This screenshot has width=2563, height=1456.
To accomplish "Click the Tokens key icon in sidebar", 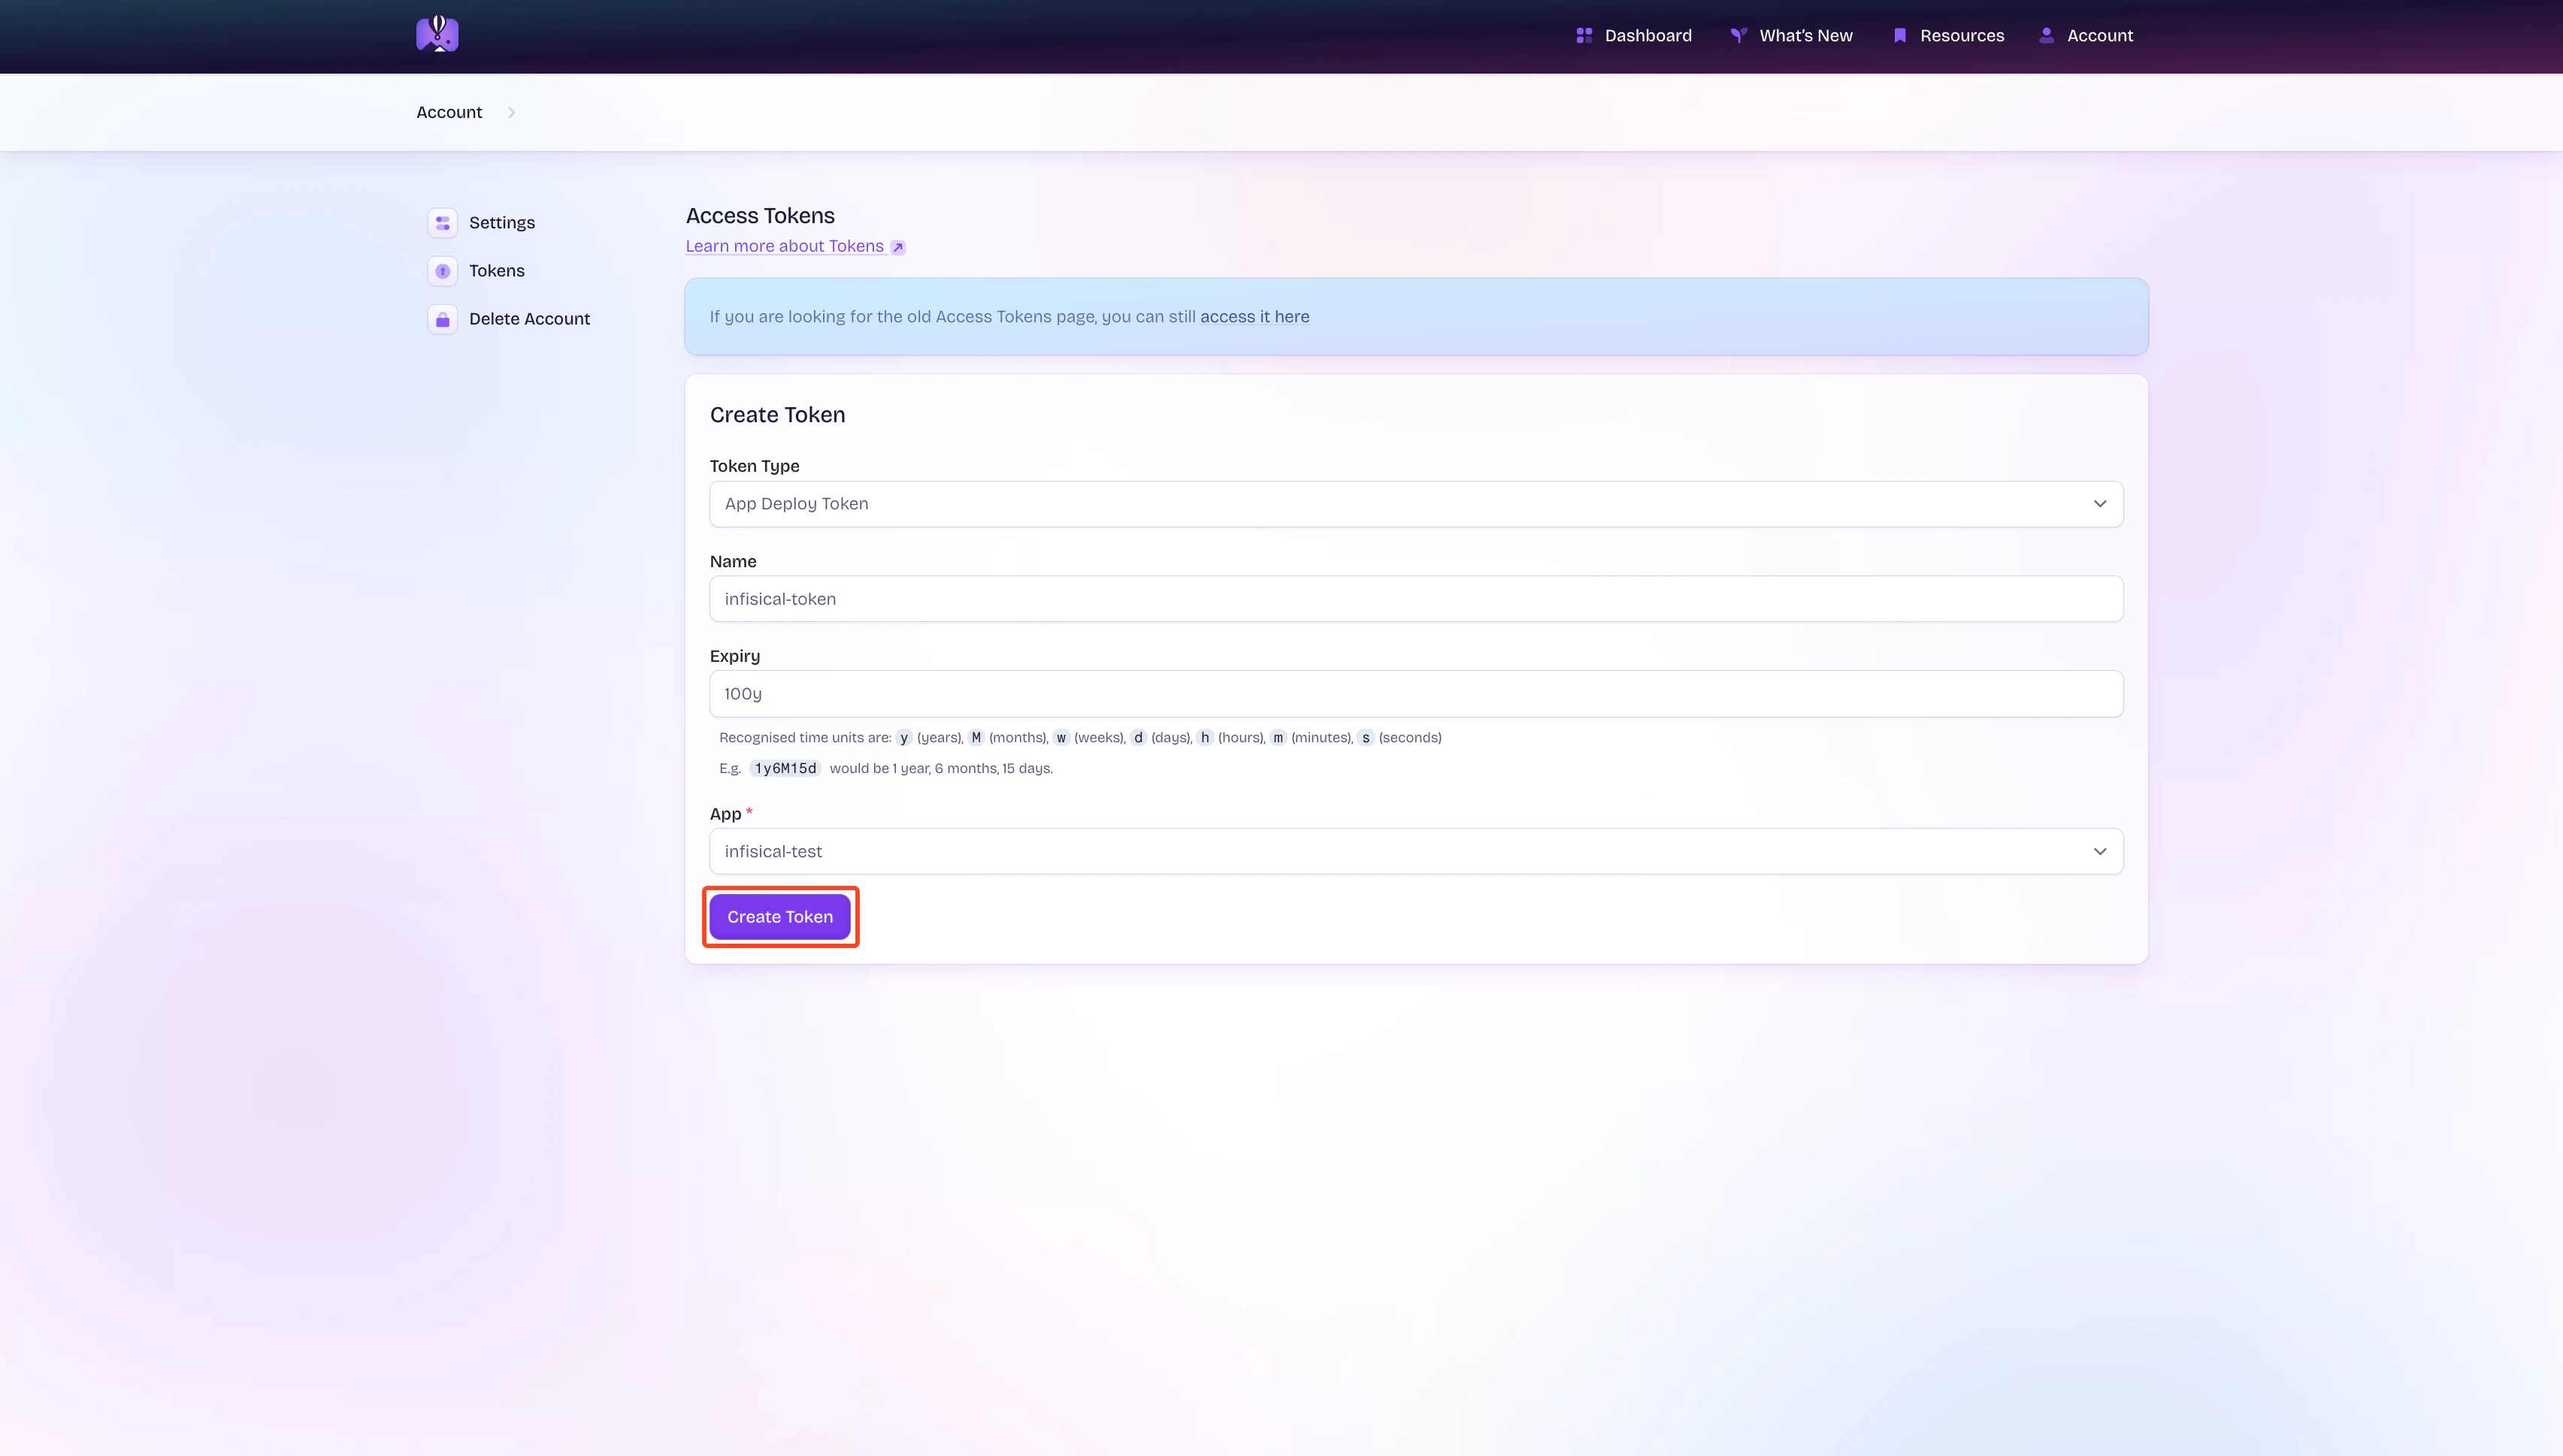I will 442,271.
